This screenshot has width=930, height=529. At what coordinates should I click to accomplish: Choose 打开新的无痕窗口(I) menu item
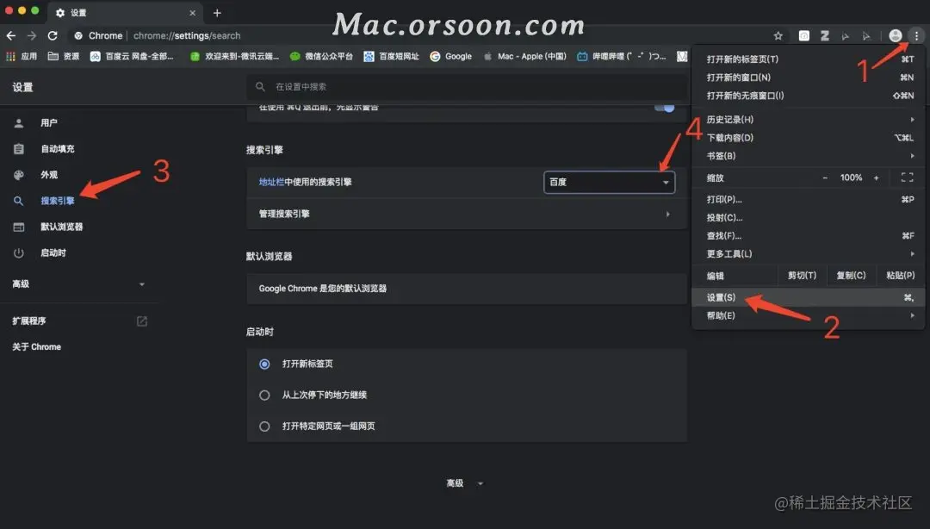(x=808, y=96)
